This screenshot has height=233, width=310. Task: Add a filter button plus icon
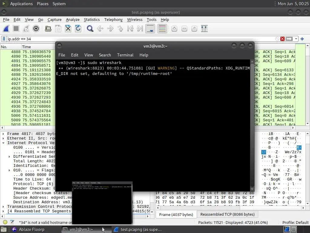click(302, 39)
